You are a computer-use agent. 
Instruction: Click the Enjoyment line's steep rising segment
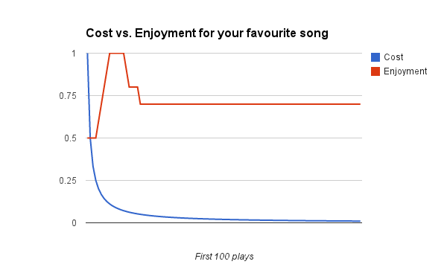pos(103,96)
